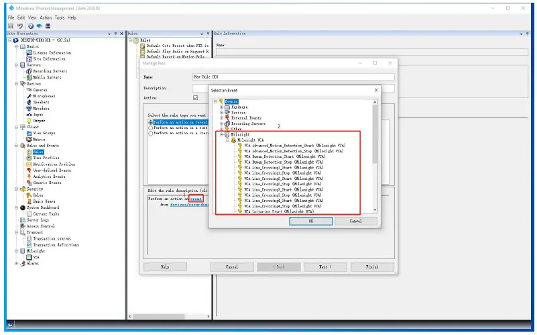Click the binoculars search toolbar icon
Viewport: 537px width, 335px height.
tap(48, 26)
